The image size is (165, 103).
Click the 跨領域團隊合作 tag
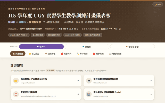coord(54,35)
